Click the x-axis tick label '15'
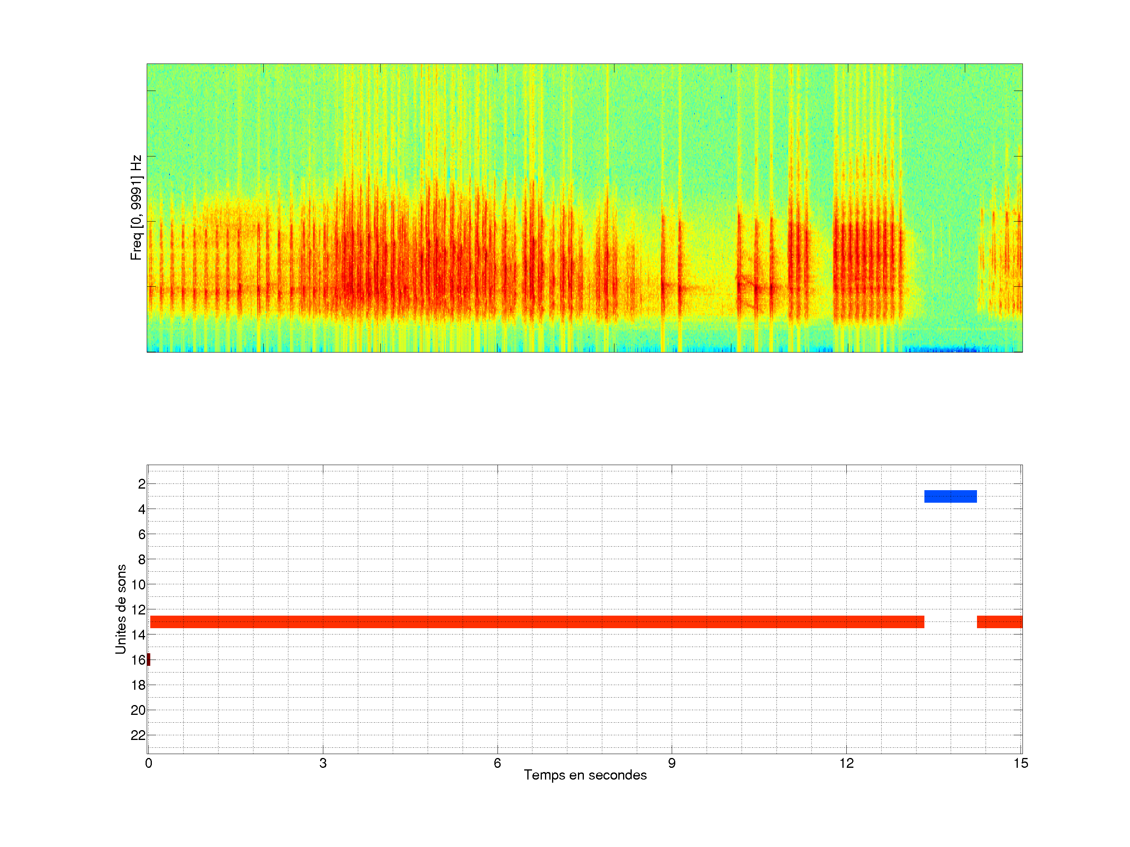 [1021, 763]
